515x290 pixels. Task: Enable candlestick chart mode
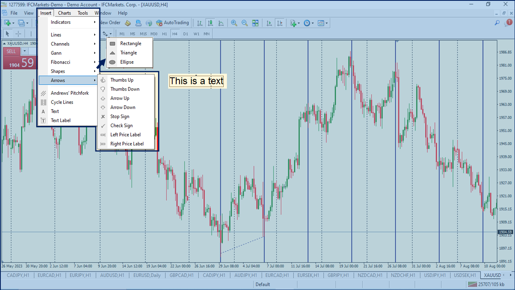click(x=210, y=23)
